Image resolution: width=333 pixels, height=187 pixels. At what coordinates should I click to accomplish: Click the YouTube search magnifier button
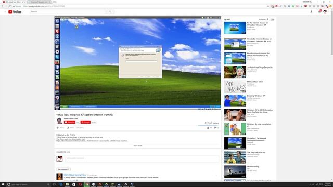point(110,12)
